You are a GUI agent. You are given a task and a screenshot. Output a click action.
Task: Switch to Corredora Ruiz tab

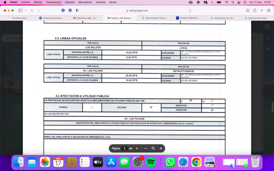[17, 18]
